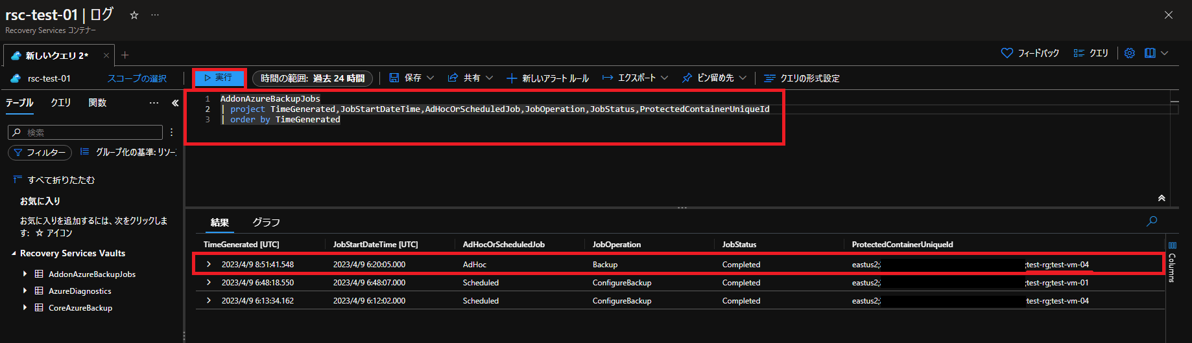Viewport: 1192px width, 343px height.
Task: Sort by TimeGenerated [UTC] column header
Action: (x=241, y=245)
